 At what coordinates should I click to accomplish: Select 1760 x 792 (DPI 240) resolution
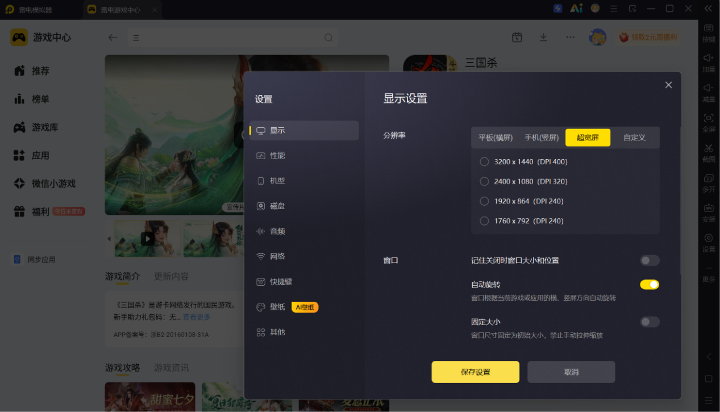[522, 221]
